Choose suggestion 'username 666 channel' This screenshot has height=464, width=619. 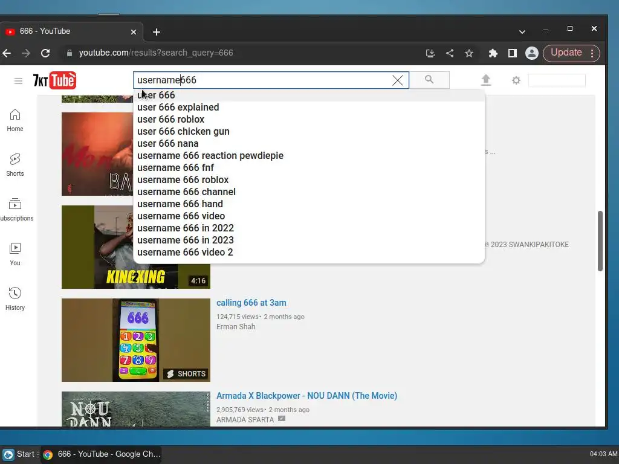coord(309,192)
